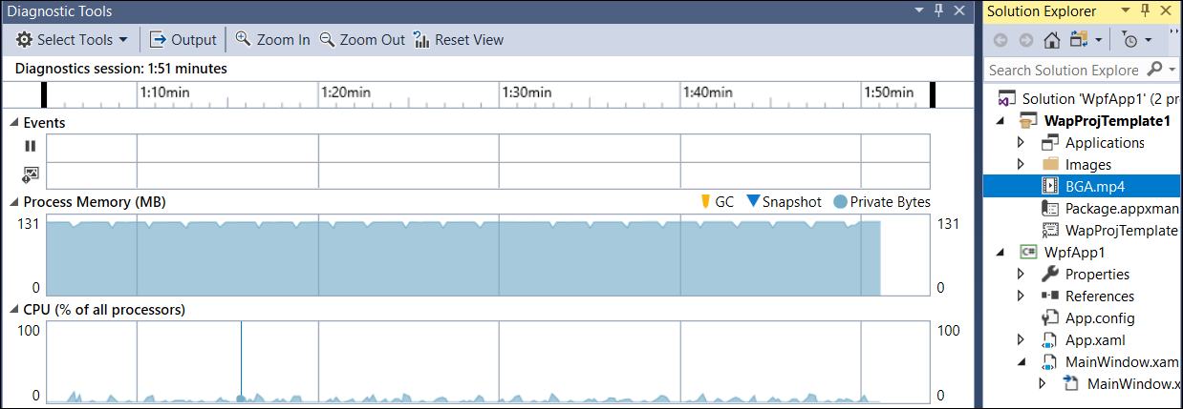Click the IntelliTrace events track icon
This screenshot has width=1183, height=409.
31,175
